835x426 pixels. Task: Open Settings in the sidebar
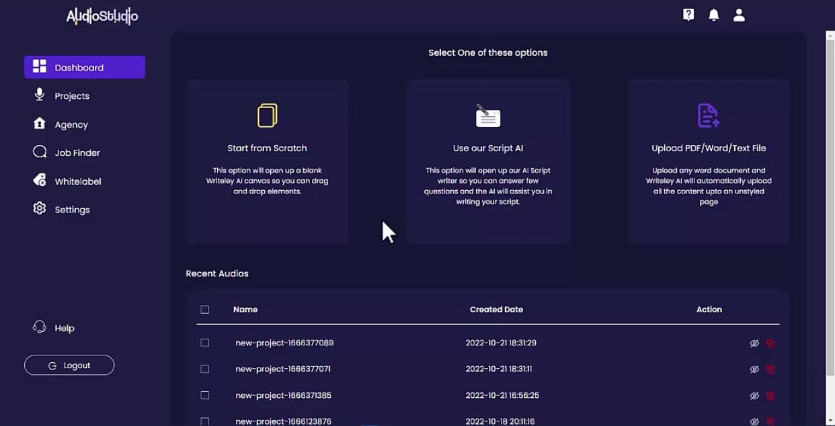point(72,210)
